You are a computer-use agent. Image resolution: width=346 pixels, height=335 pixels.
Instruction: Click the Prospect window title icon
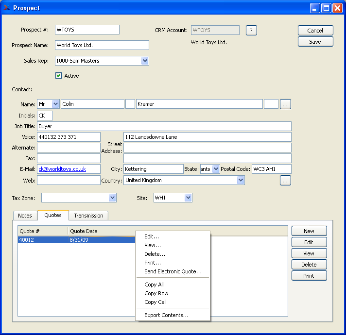tap(7, 8)
